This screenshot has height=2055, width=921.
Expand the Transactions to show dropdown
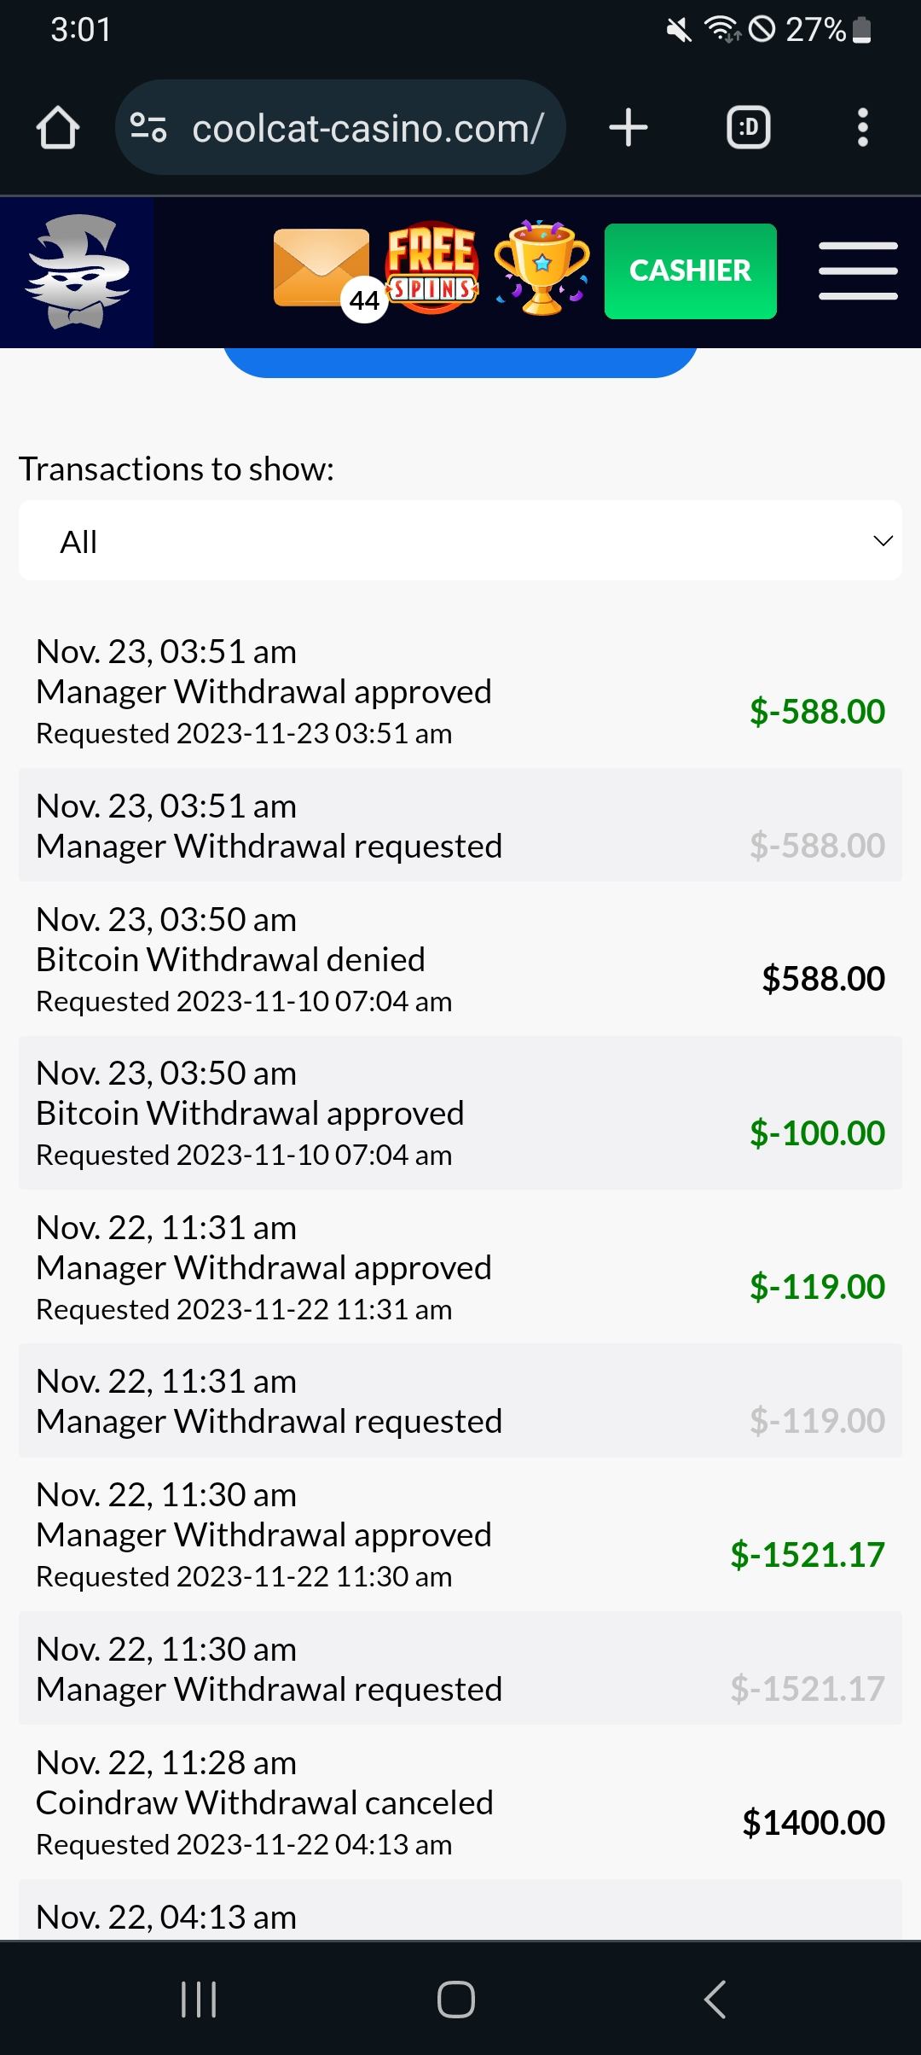tap(460, 541)
